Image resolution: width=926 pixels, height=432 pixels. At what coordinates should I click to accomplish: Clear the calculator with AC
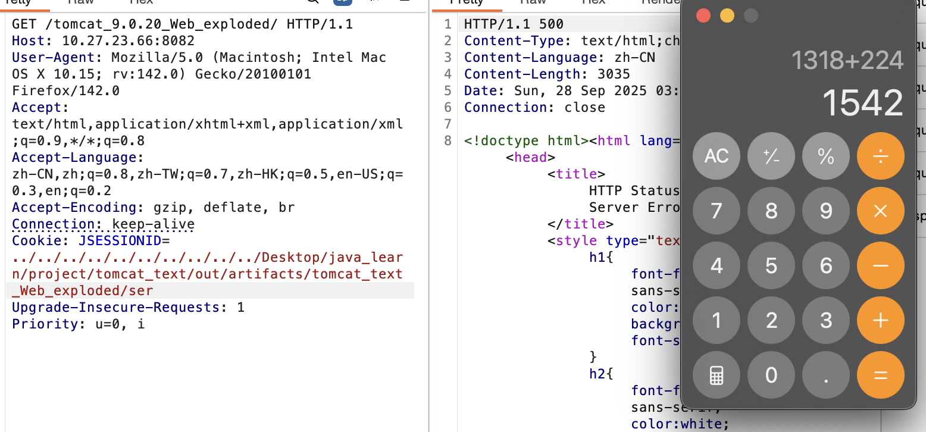pos(717,156)
